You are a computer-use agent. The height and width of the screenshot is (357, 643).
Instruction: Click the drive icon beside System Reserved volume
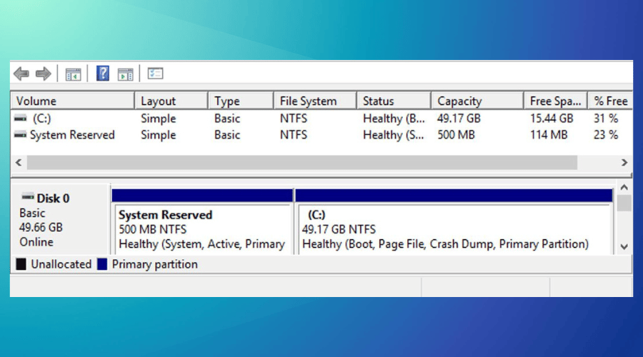(21, 134)
